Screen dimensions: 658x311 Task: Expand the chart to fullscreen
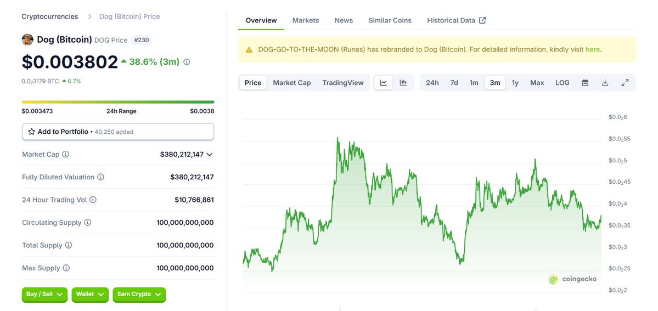click(625, 83)
